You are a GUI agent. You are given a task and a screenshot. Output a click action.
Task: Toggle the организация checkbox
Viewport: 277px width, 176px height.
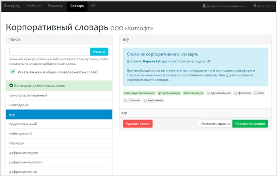[x=159, y=93]
